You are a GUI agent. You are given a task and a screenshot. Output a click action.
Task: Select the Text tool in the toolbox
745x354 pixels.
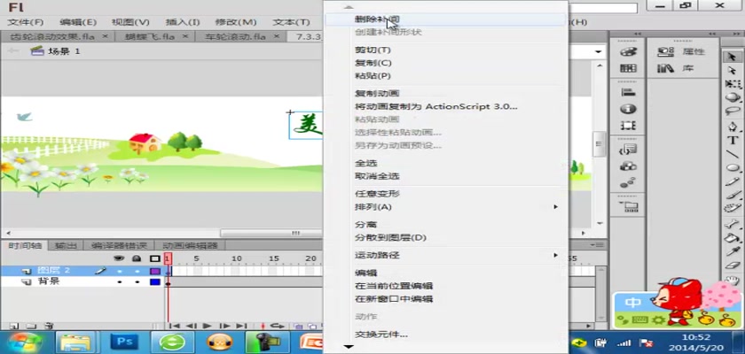(x=733, y=140)
